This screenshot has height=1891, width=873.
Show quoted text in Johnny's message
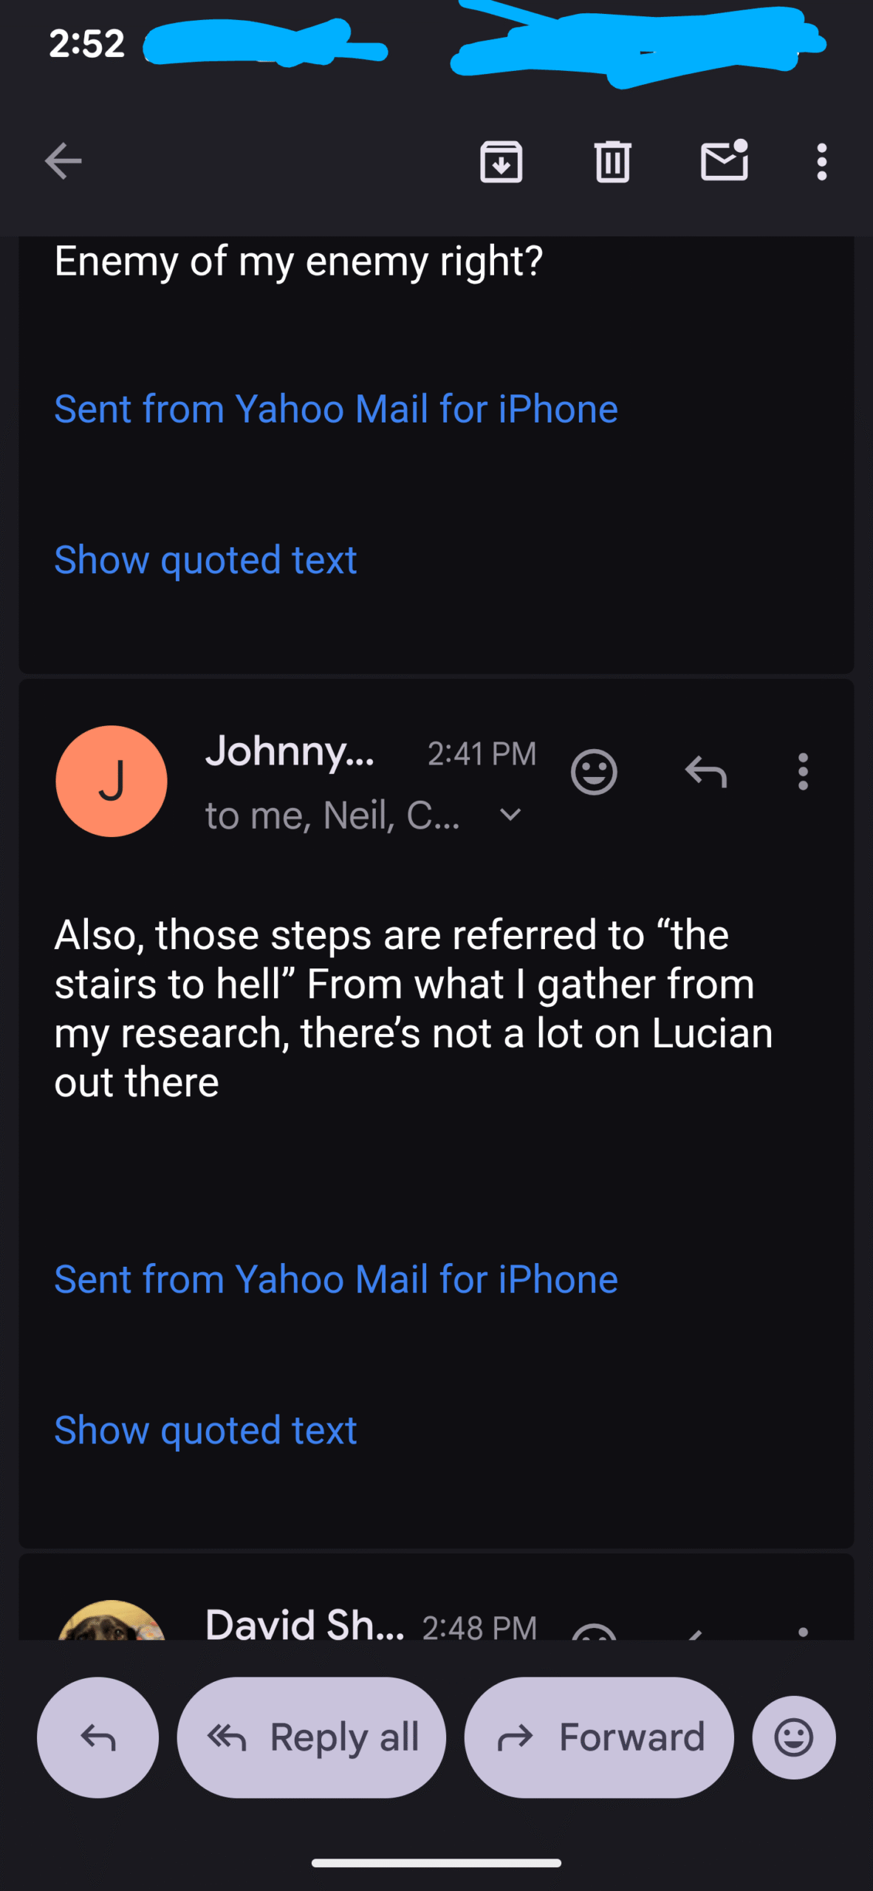[206, 1430]
